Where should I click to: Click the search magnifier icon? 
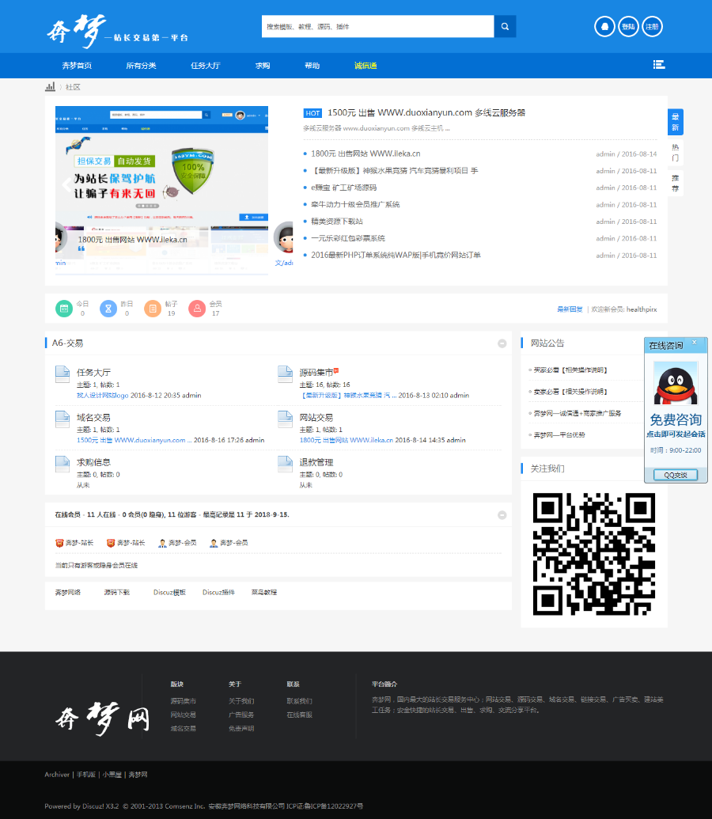(505, 26)
